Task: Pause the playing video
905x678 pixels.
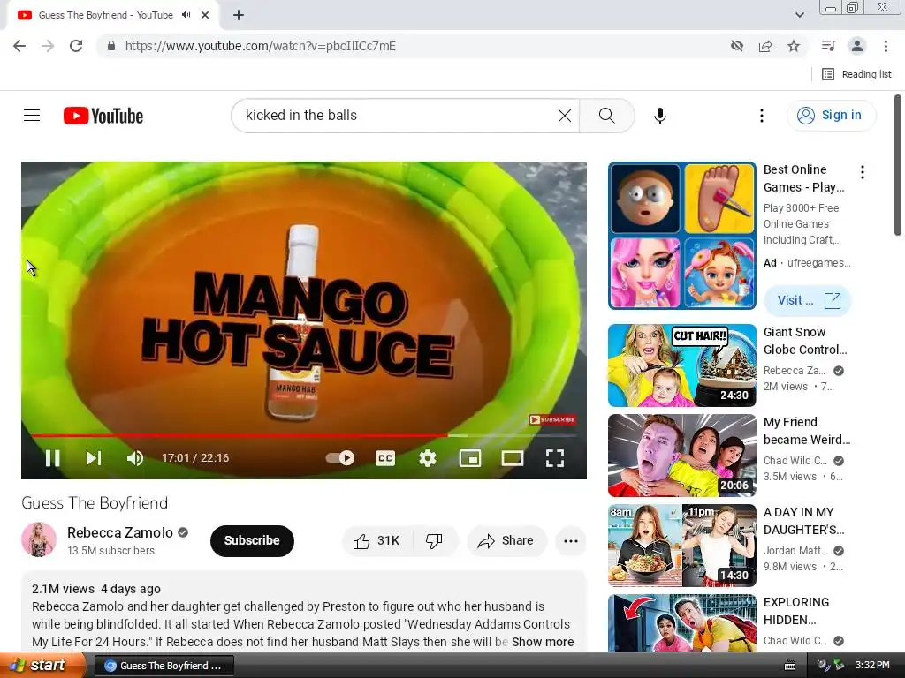Action: click(x=52, y=458)
